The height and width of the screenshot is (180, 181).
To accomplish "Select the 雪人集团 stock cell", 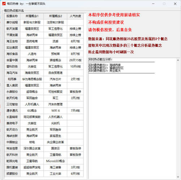I will 12,85.
